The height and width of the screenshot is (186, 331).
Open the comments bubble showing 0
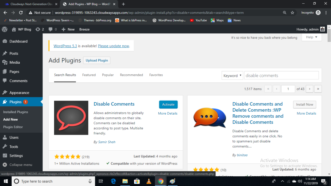(x=53, y=29)
